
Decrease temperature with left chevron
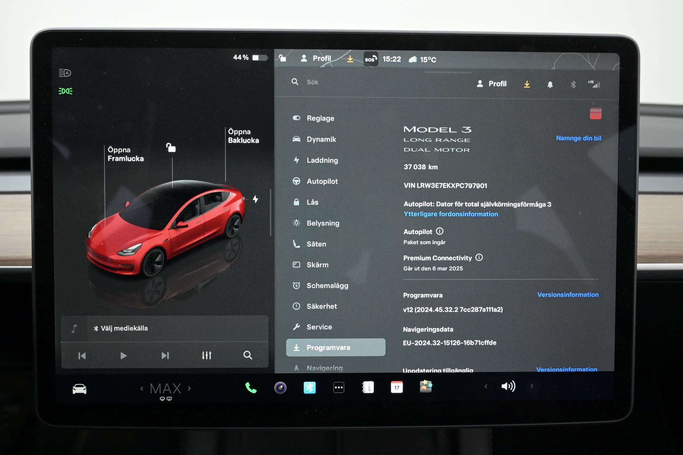click(x=142, y=388)
